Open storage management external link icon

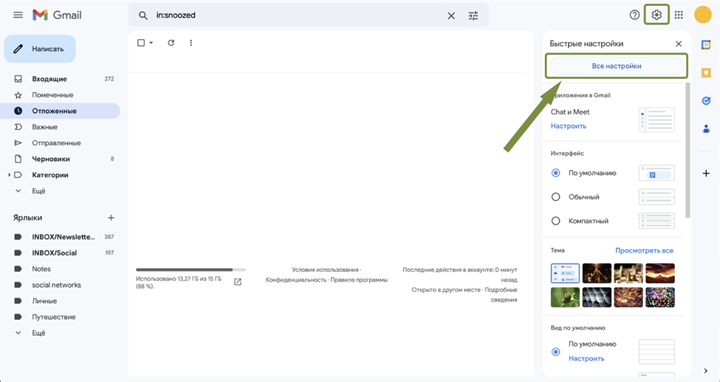point(237,282)
